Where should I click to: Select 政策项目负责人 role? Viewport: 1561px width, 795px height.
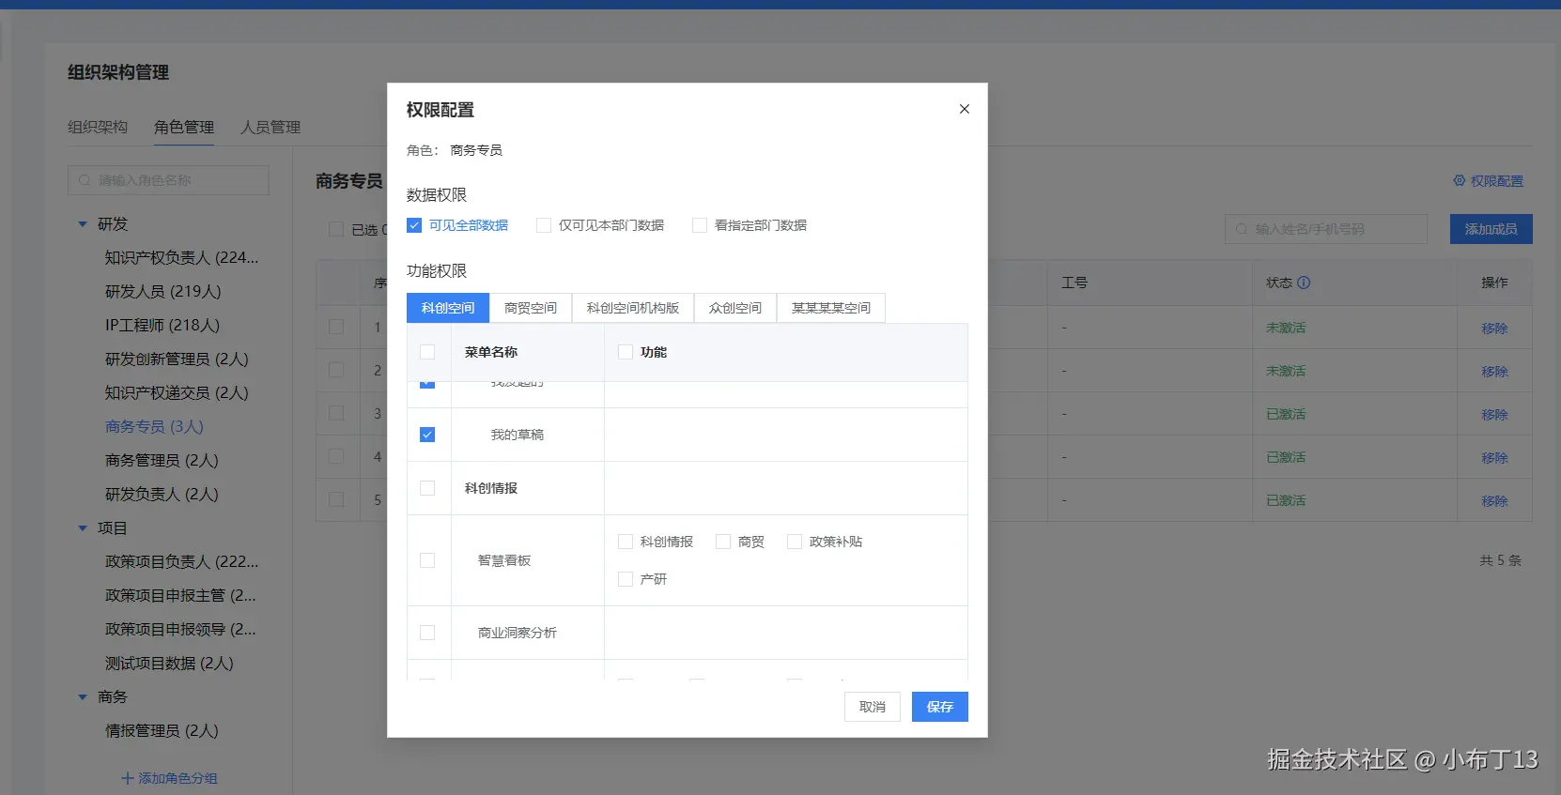tap(181, 562)
